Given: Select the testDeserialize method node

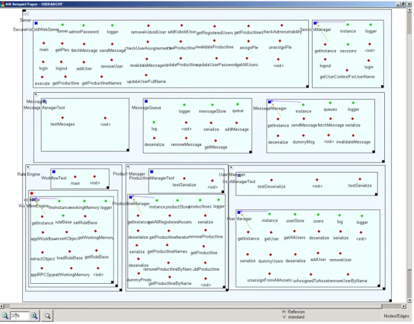Looking at the screenshot, I should [x=272, y=180].
